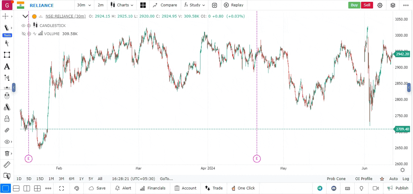Click the magnet snap mode icon
Viewport: 413px width, 194px height.
(7, 96)
